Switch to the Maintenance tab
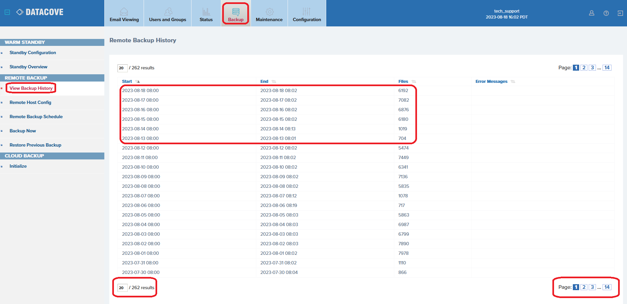Screen dimensions: 627x304 tap(269, 14)
